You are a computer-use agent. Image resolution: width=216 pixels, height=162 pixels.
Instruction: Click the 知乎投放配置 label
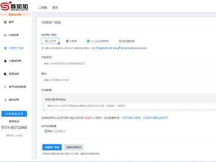point(49,126)
